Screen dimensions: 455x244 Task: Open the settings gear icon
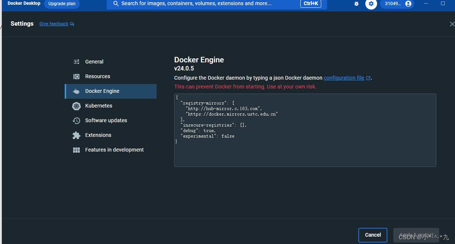pos(371,4)
